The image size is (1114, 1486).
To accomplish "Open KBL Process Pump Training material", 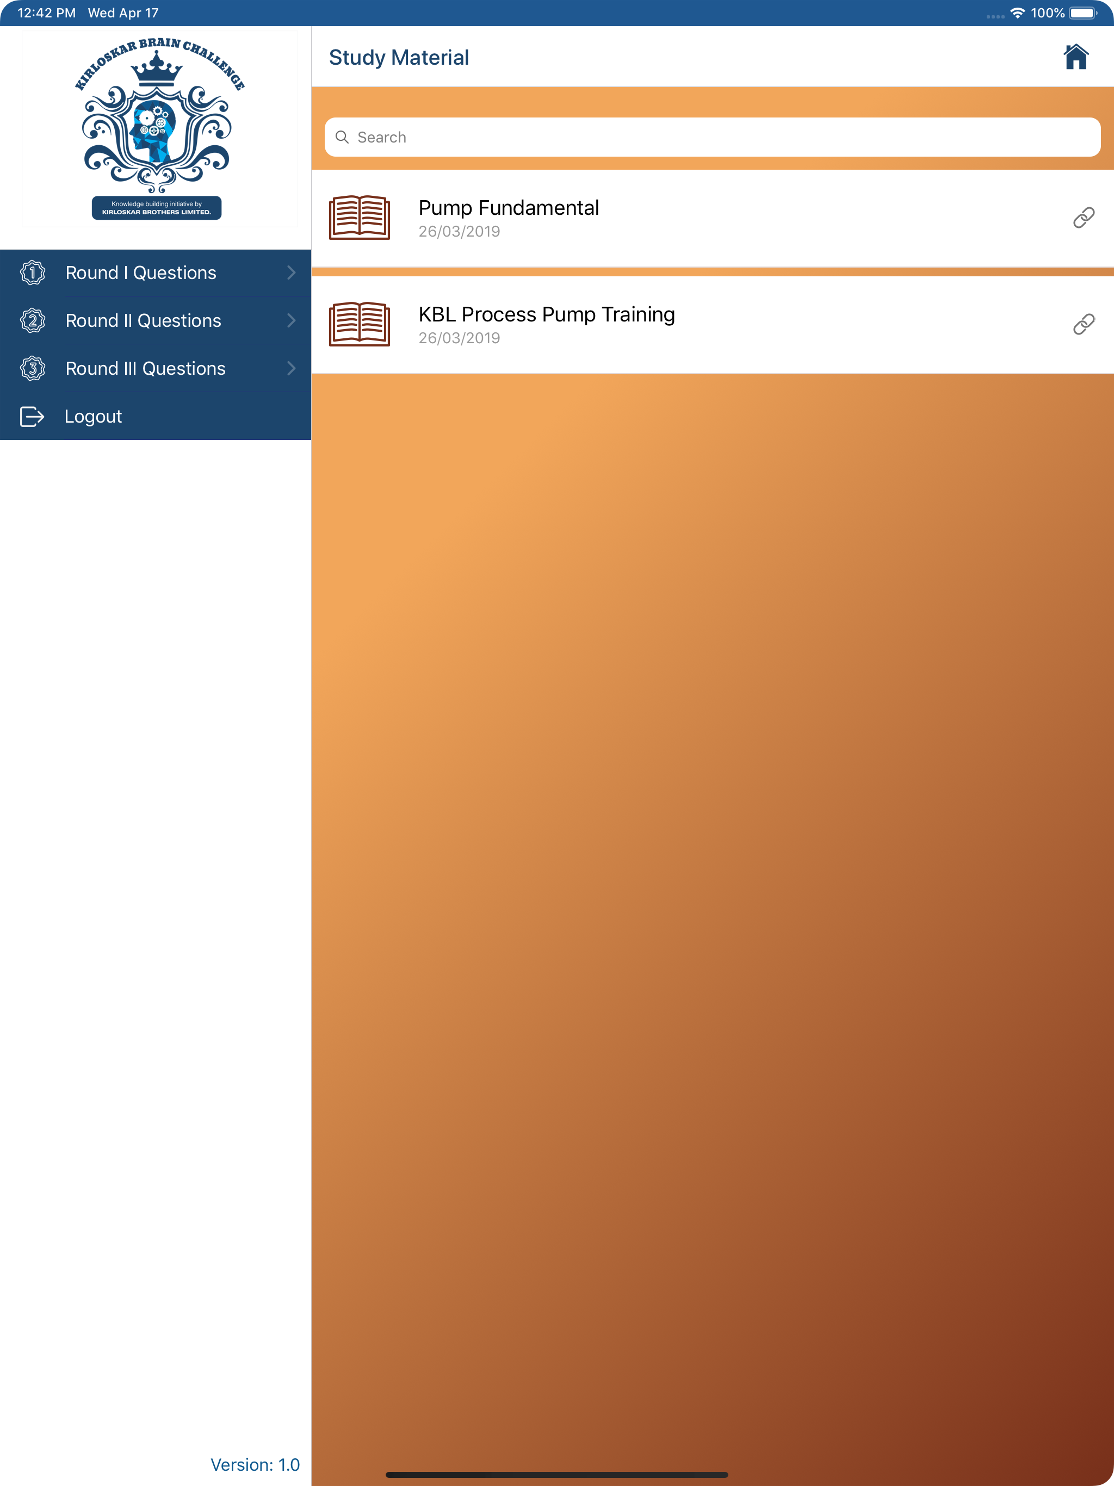I will [712, 325].
